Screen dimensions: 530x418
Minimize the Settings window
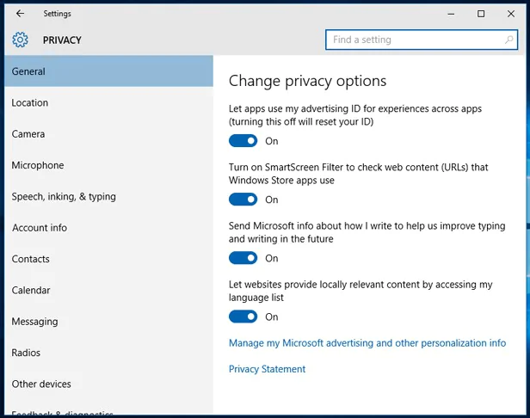click(450, 14)
